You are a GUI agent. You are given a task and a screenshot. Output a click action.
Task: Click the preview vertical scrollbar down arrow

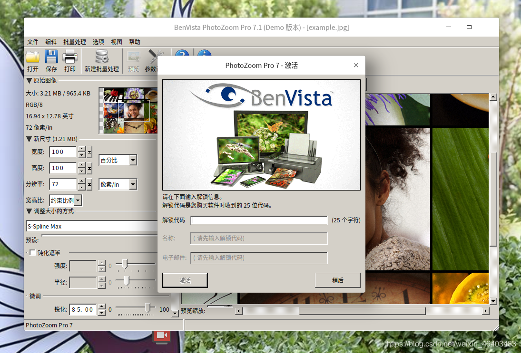click(x=493, y=301)
